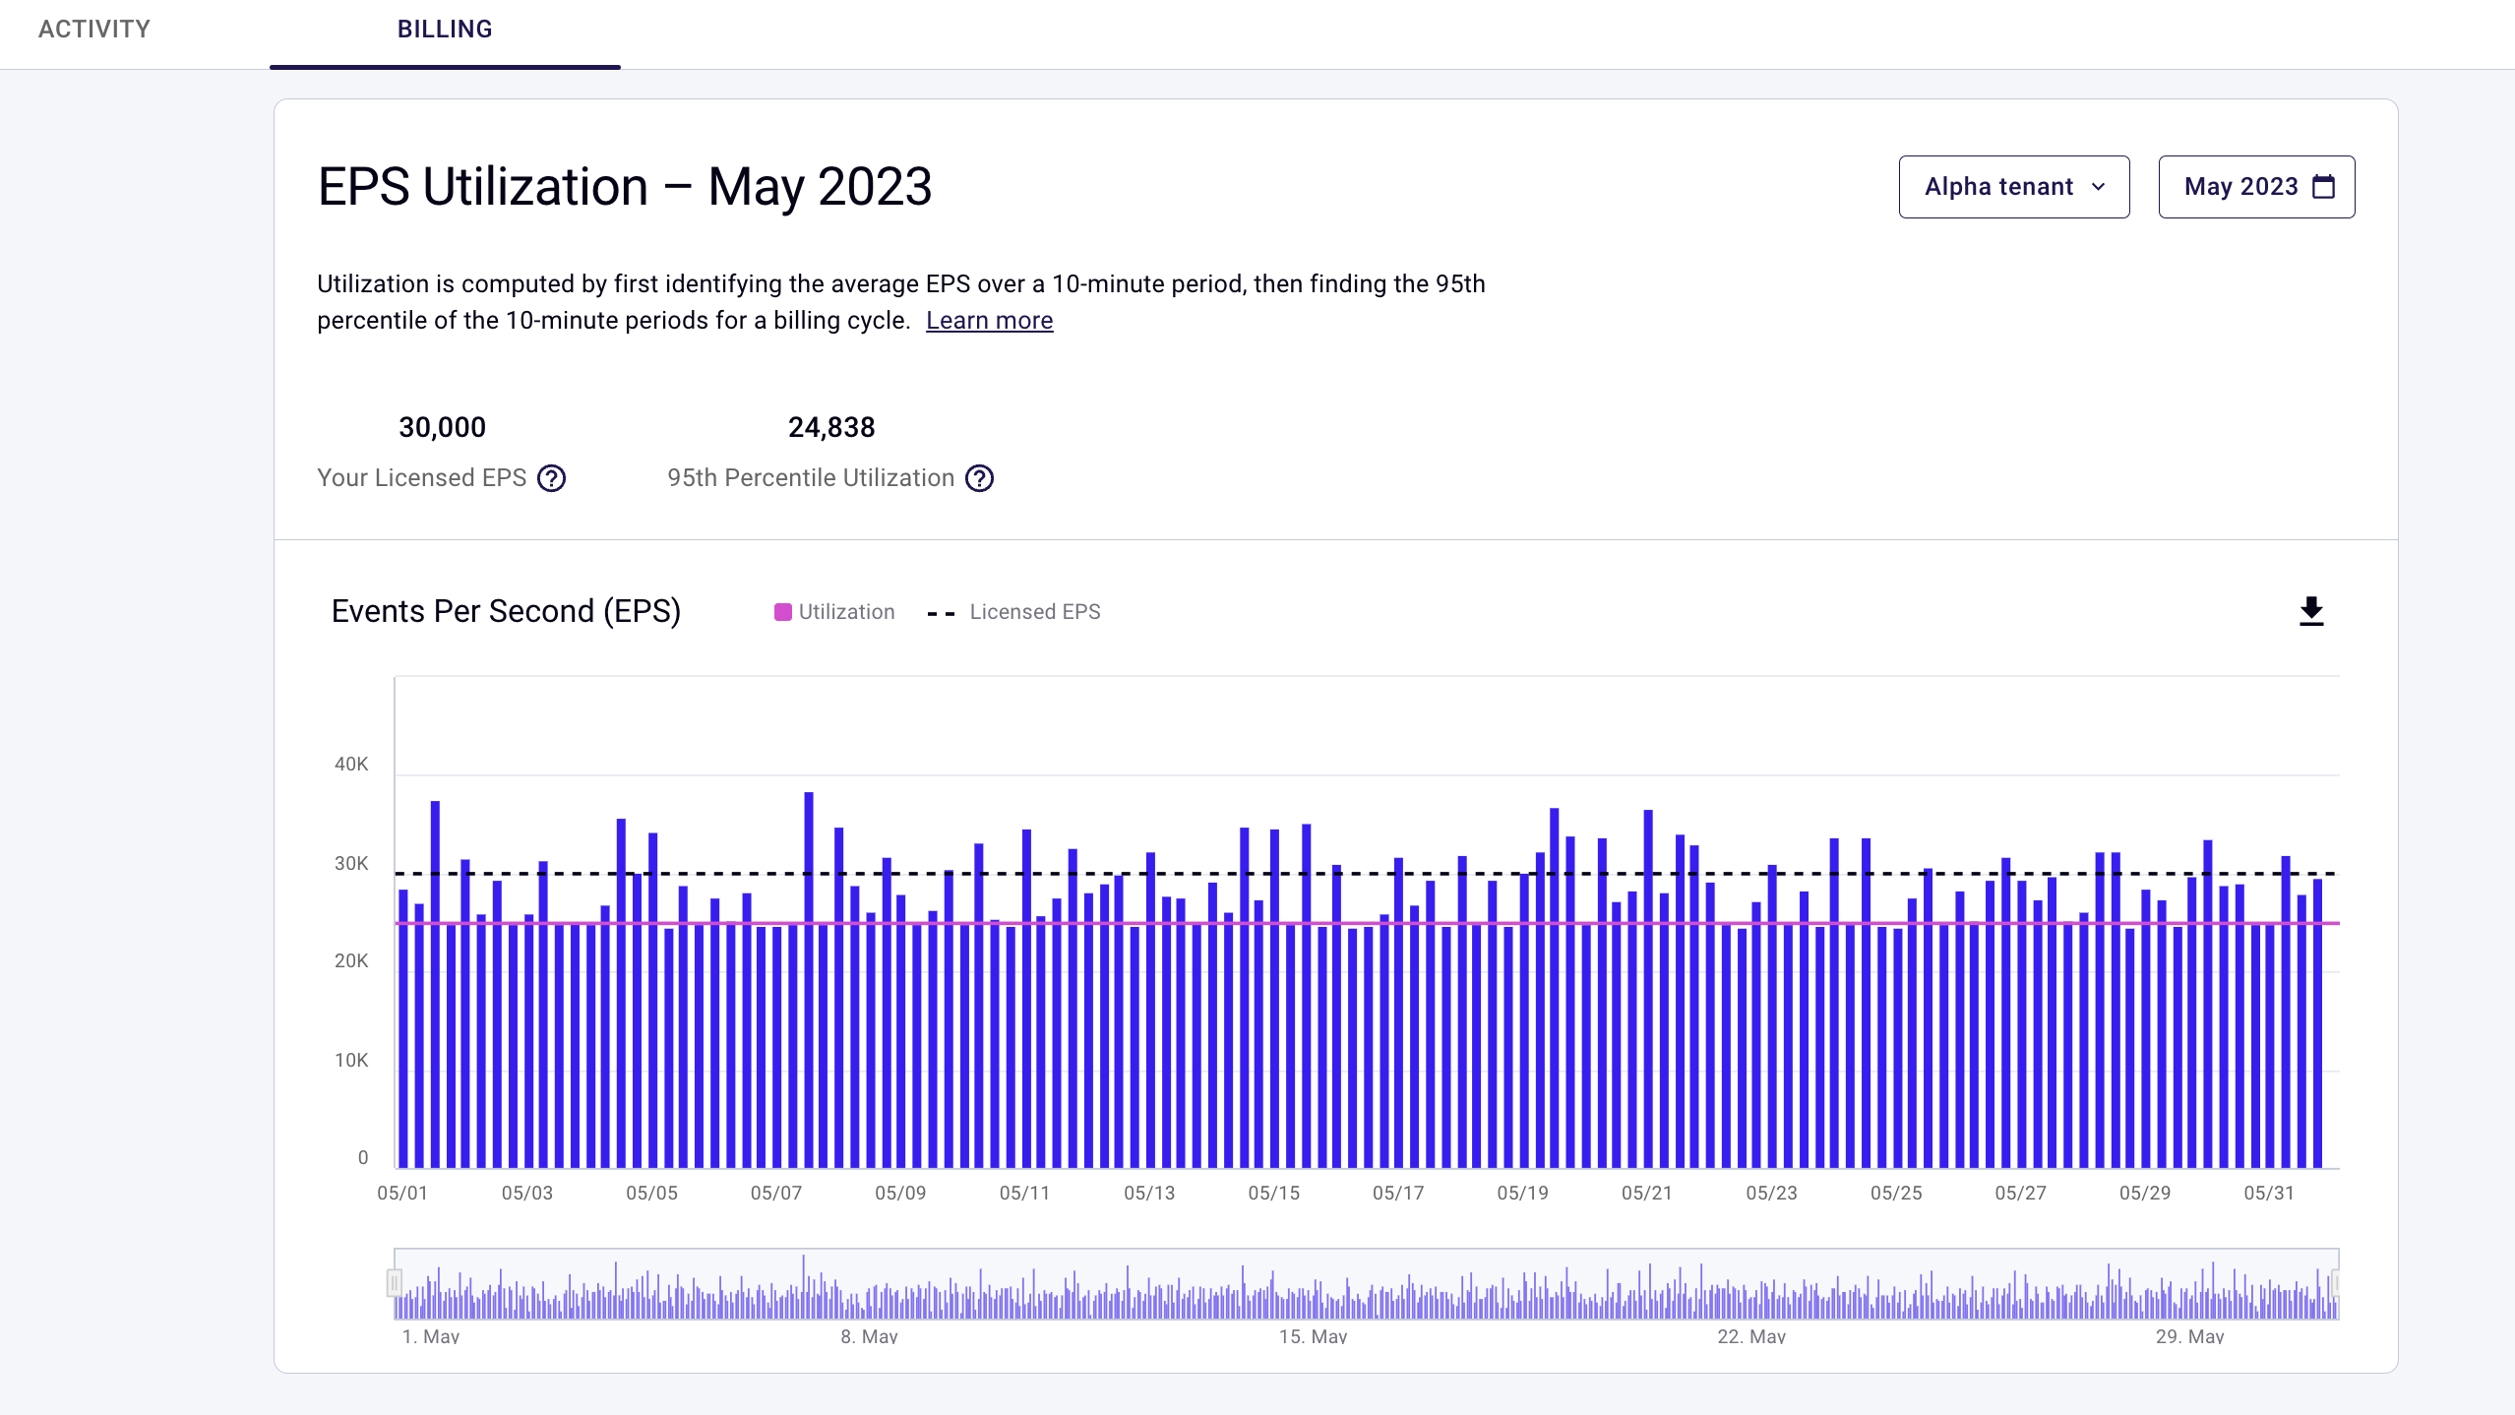Toggle Licensed EPS series in legend
Image resolution: width=2515 pixels, height=1415 pixels.
1034,612
